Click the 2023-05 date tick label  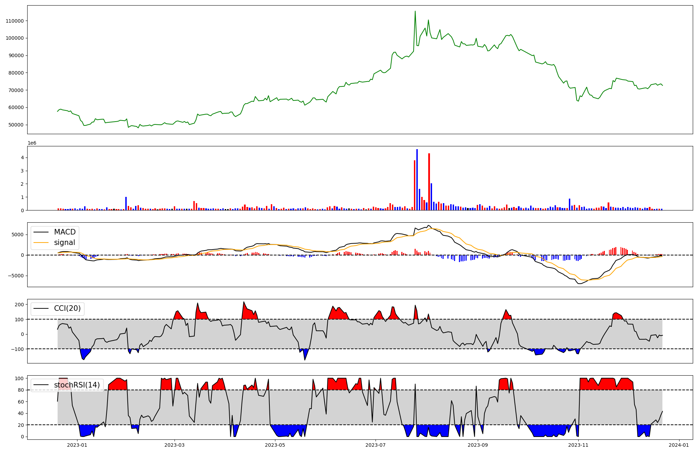pos(275,445)
